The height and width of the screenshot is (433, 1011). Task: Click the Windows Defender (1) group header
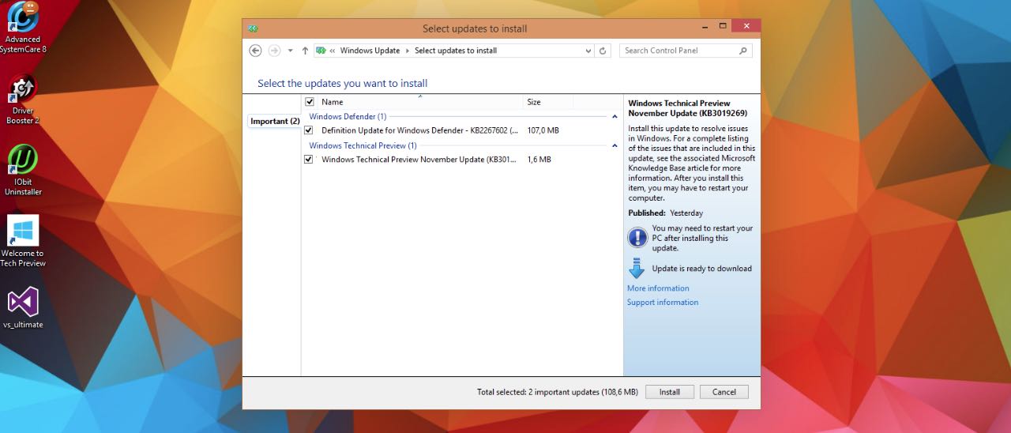pos(348,117)
